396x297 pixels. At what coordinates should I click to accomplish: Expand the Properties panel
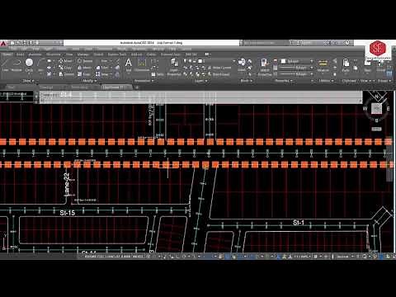click(284, 81)
